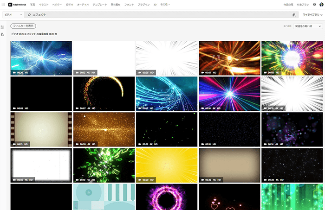Click the visual search camera icon in search bar
Image resolution: width=325 pixels, height=210 pixels.
[x=294, y=15]
